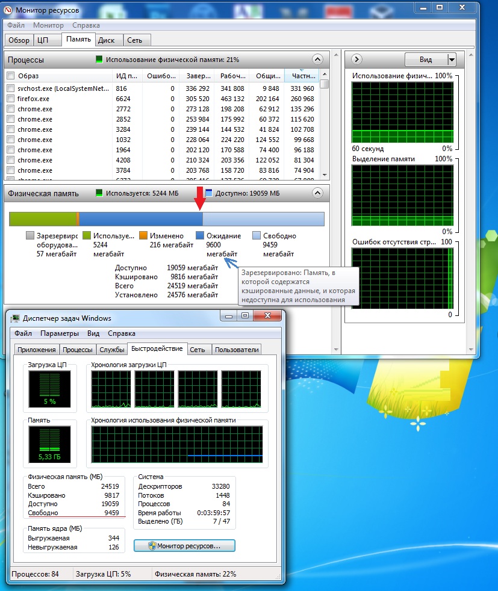This screenshot has width=498, height=591.
Task: Collapse the graphs pane with arrow button
Action: 356,60
